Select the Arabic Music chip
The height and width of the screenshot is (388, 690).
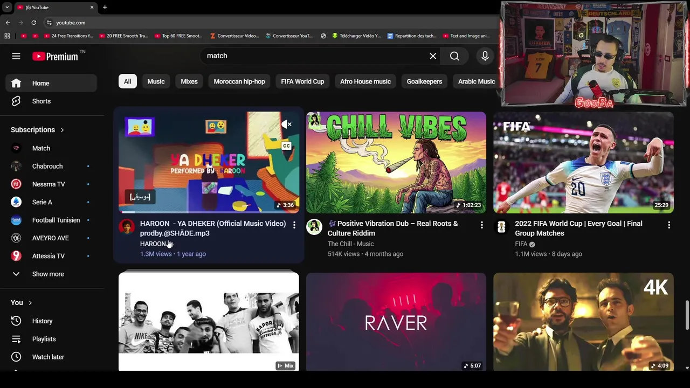coord(477,81)
